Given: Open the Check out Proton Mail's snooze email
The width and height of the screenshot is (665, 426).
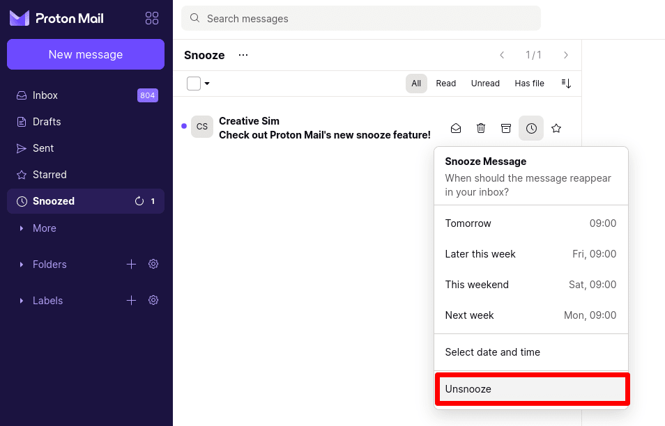Looking at the screenshot, I should click(x=324, y=134).
